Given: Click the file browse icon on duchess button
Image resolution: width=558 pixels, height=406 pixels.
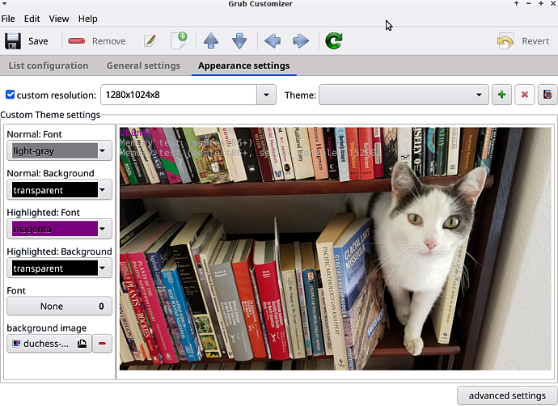Looking at the screenshot, I should 82,344.
